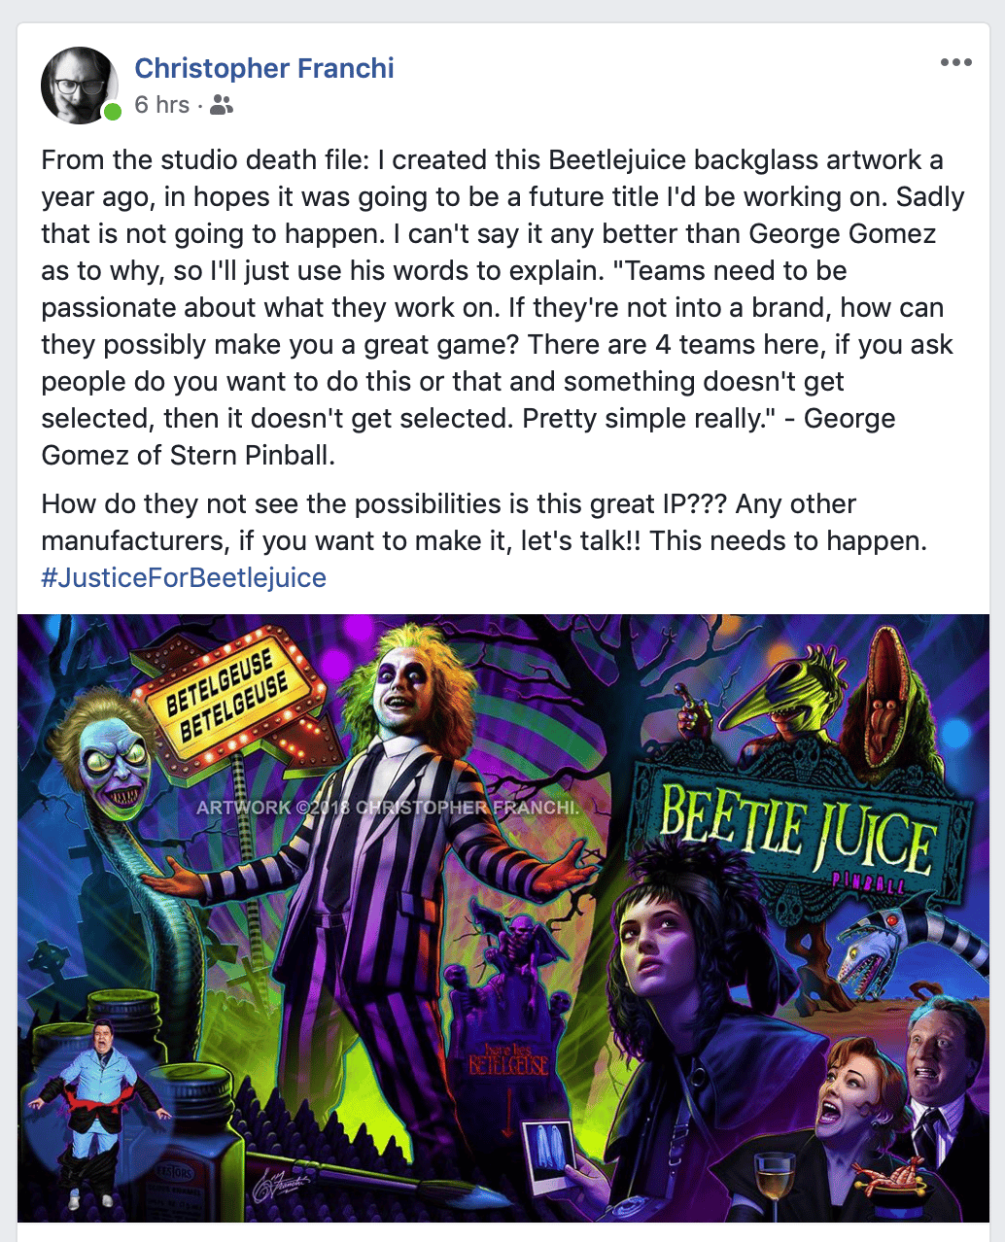Open Christopher Franchi's profile picture
Image resolution: width=1005 pixels, height=1242 pixels.
click(80, 86)
